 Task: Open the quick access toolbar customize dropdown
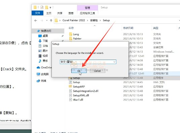click(x=50, y=8)
